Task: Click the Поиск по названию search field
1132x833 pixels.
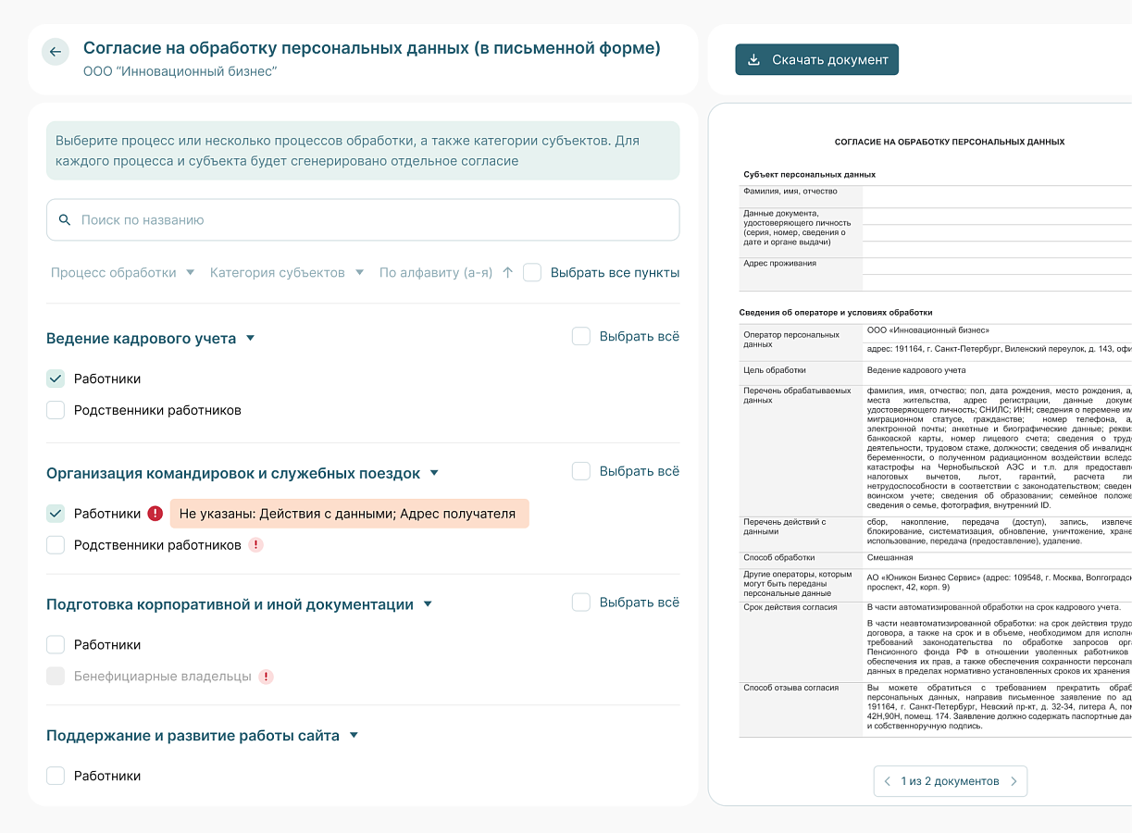Action: (363, 220)
